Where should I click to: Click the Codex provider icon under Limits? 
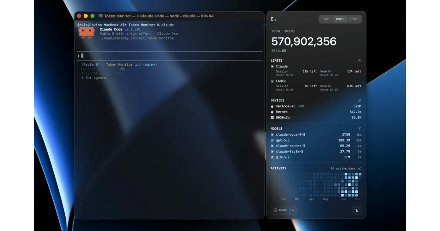click(x=272, y=81)
